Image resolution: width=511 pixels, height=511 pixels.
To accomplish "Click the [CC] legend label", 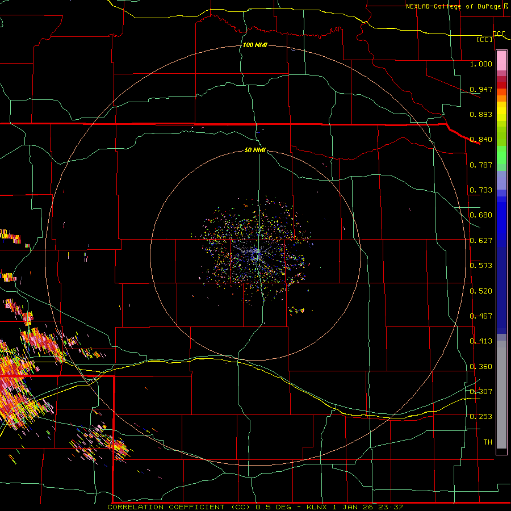I will tap(485, 39).
